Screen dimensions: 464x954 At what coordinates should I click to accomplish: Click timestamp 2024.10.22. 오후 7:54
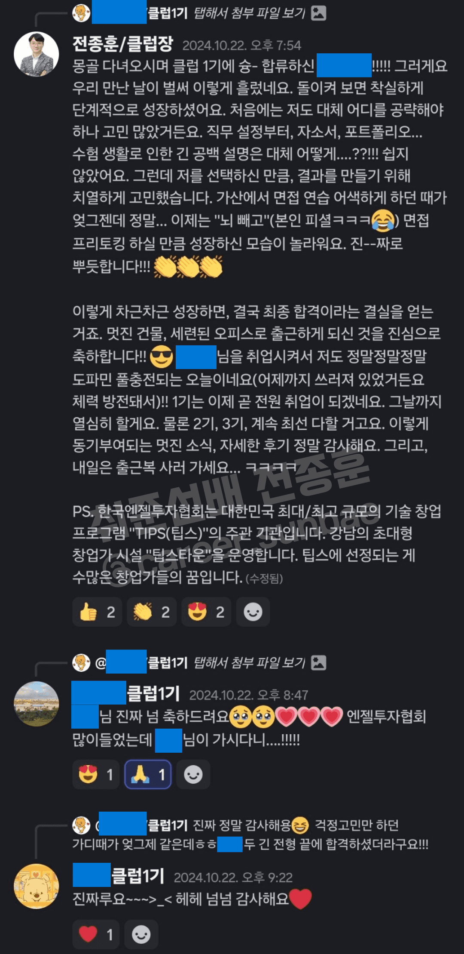[x=242, y=46]
